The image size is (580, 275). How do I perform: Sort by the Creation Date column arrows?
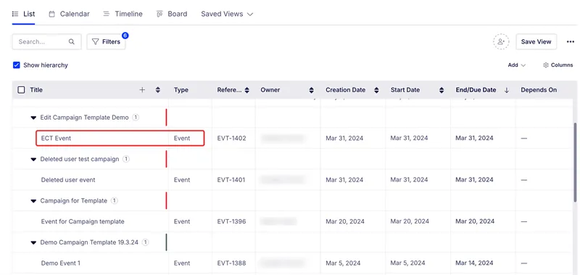click(376, 90)
